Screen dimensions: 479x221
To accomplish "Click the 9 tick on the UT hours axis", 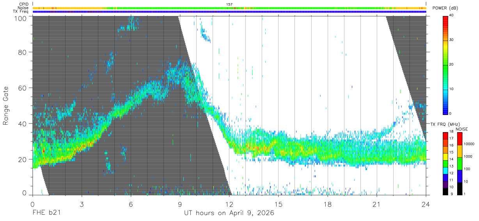I will [180, 204].
